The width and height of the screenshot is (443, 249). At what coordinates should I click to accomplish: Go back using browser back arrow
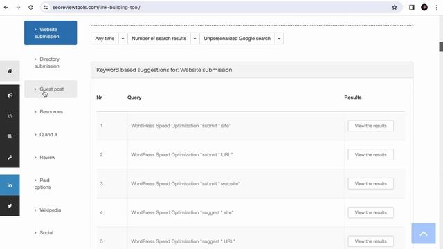[x=6, y=8]
